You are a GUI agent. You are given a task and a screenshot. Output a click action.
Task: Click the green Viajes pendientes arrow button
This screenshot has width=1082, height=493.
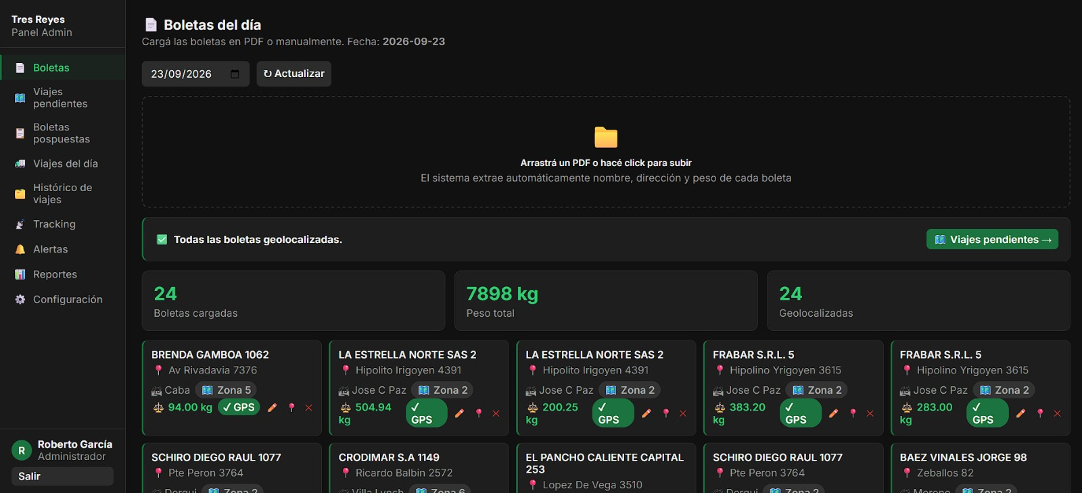click(992, 240)
